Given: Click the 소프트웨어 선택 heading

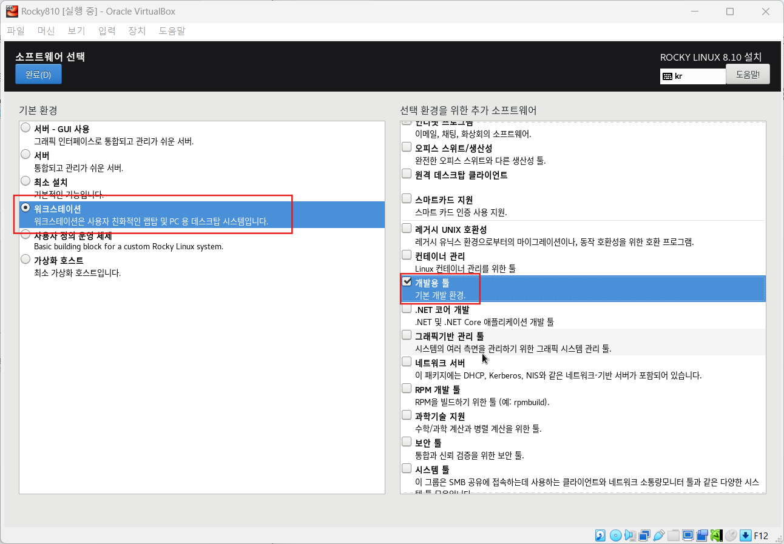Looking at the screenshot, I should pyautogui.click(x=50, y=57).
